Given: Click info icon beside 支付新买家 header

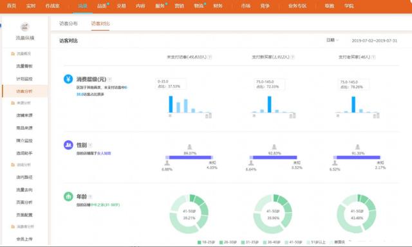Looking at the screenshot, I should point(293,57).
